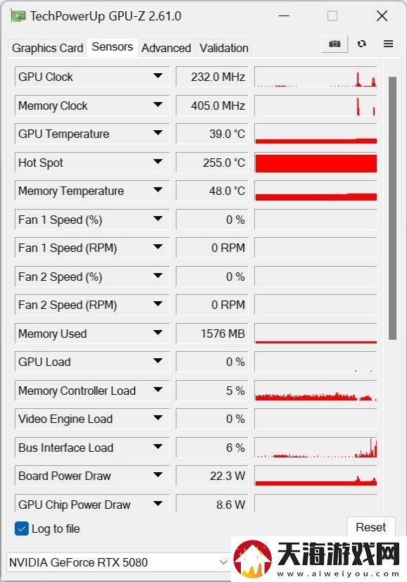Open the hamburger menu icon
The height and width of the screenshot is (582, 407).
point(389,44)
